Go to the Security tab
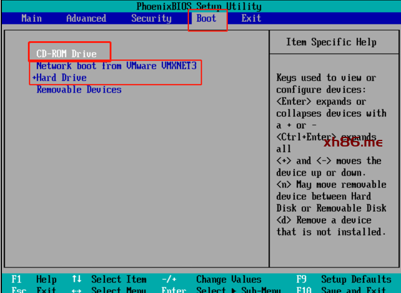Screen dimensions: 401x293 151,18
